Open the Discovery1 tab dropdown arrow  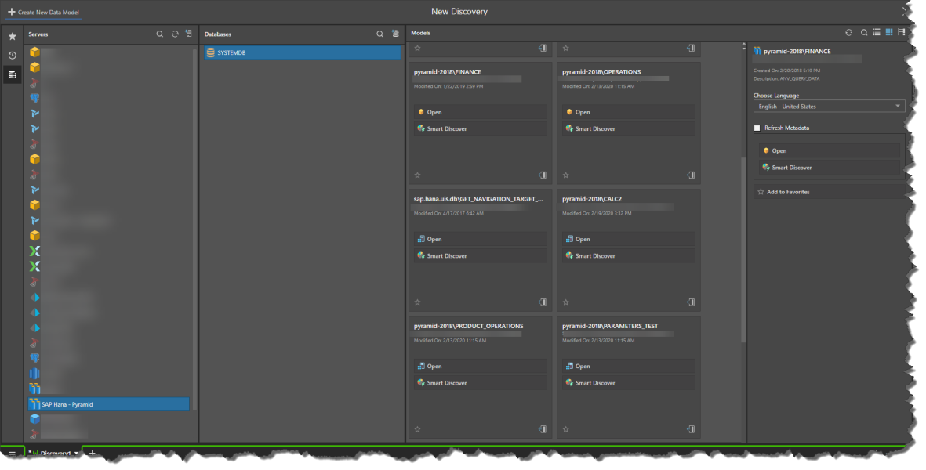click(75, 453)
